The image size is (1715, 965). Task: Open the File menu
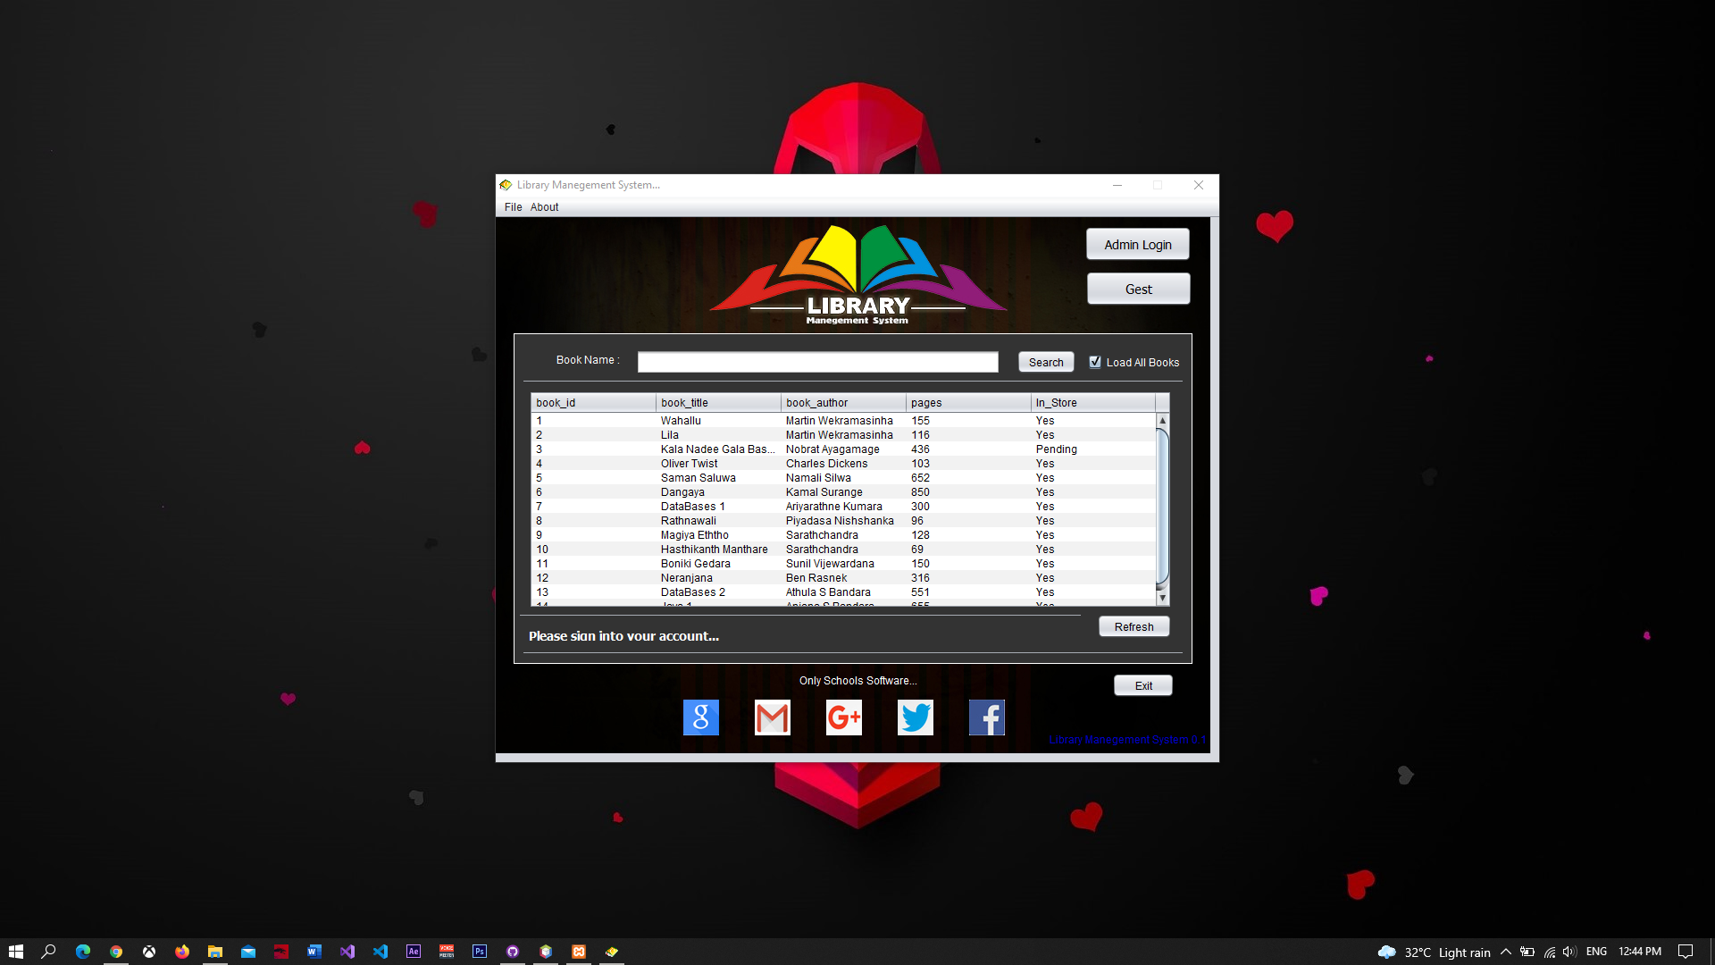pyautogui.click(x=513, y=206)
